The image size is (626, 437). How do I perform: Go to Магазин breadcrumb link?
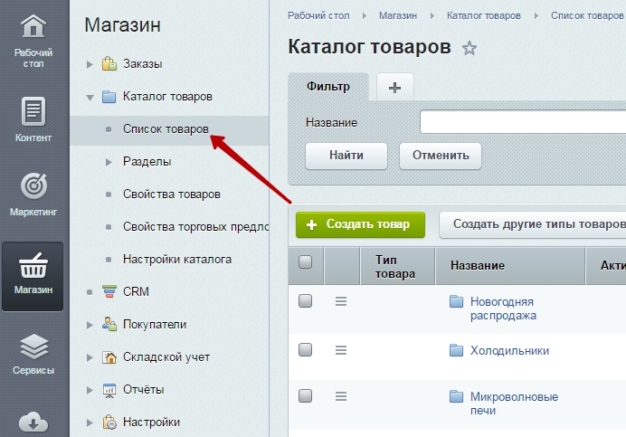click(x=398, y=15)
